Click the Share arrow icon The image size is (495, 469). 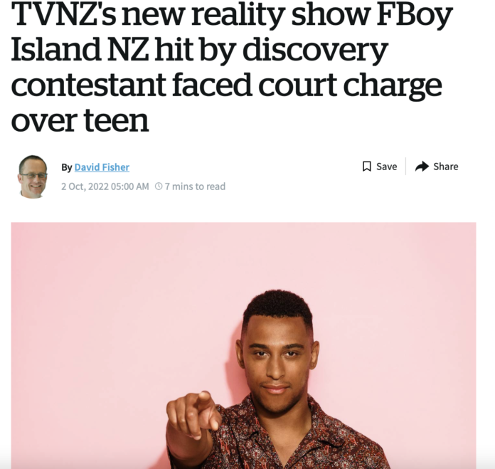point(422,166)
